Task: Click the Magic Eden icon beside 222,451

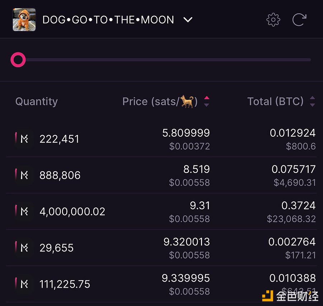Action: (24, 139)
